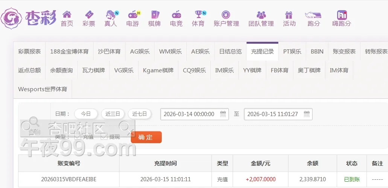Select the 近七日 date range button
Image resolution: width=388 pixels, height=188 pixels.
pyautogui.click(x=139, y=114)
